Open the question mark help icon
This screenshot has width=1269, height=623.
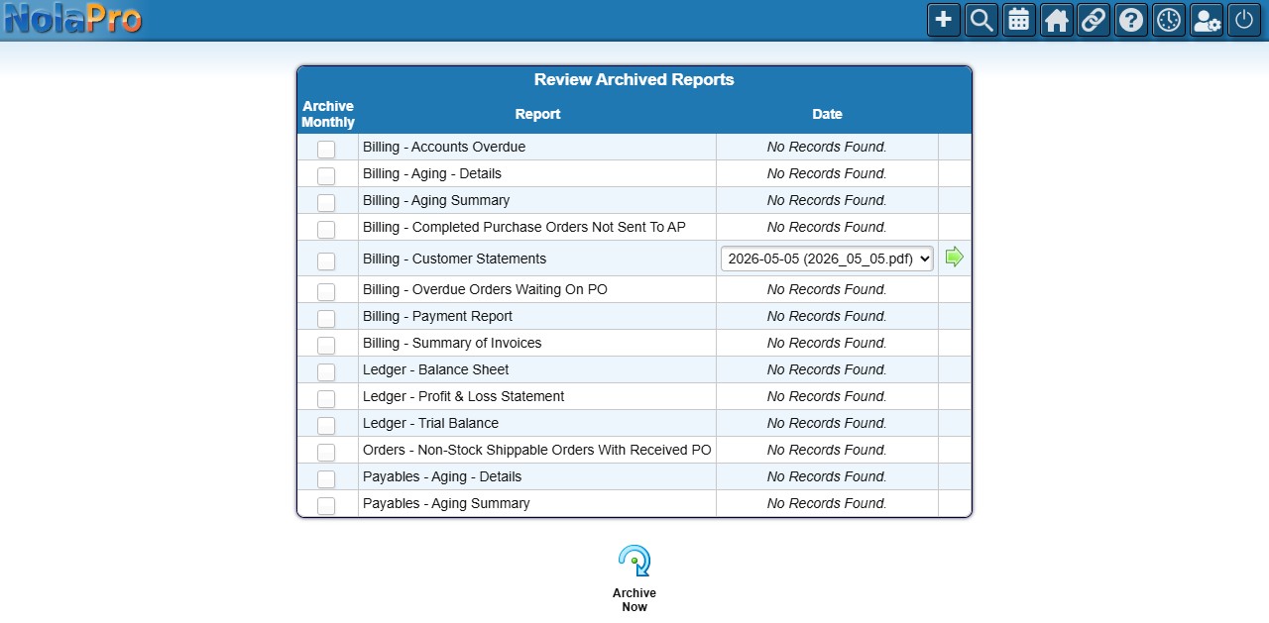1131,20
